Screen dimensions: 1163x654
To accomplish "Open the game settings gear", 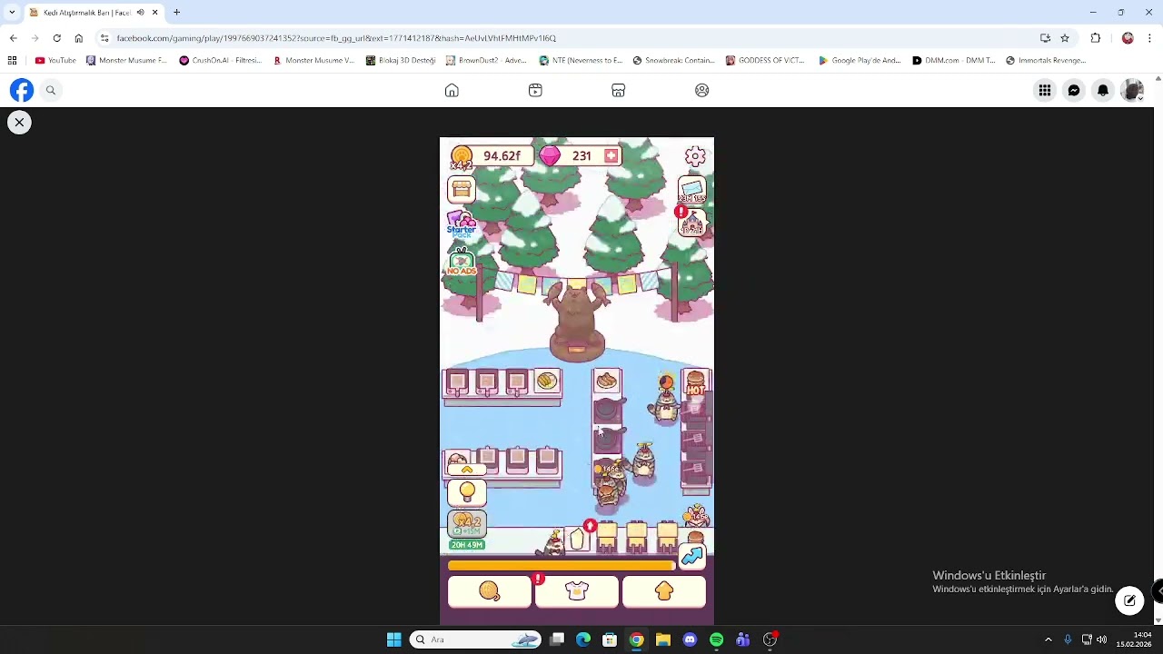I will (x=695, y=157).
